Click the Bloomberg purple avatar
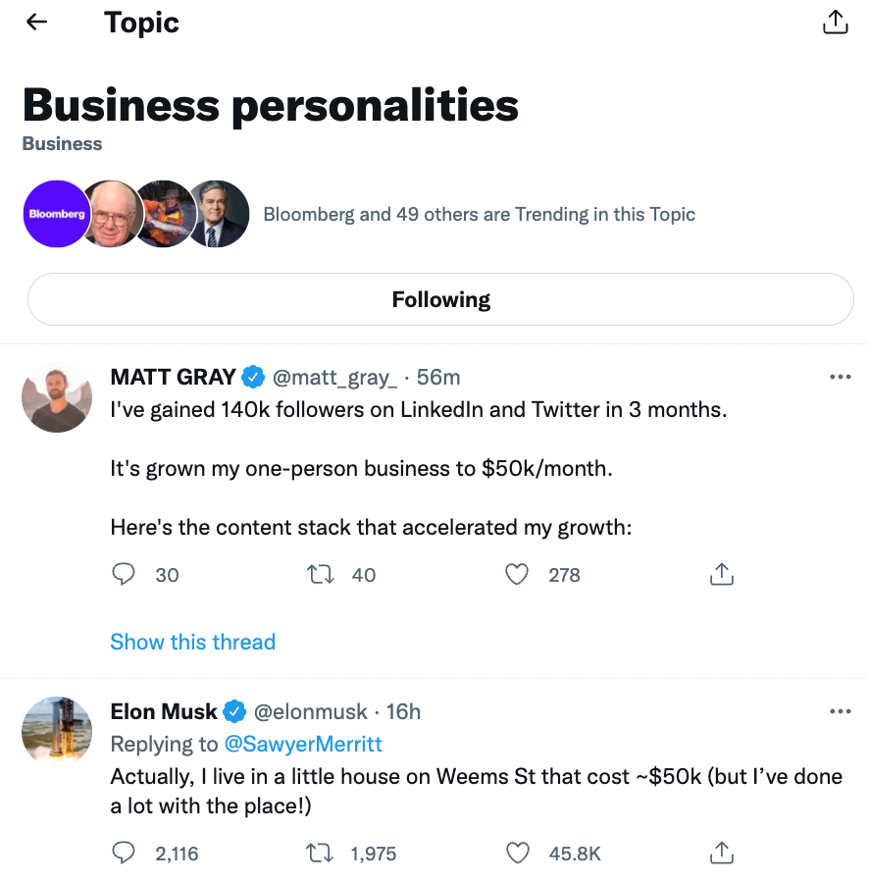 click(57, 214)
